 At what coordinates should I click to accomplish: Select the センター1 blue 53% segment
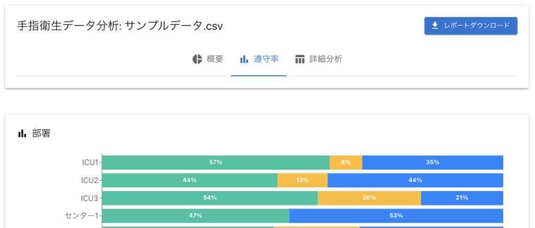pos(396,216)
